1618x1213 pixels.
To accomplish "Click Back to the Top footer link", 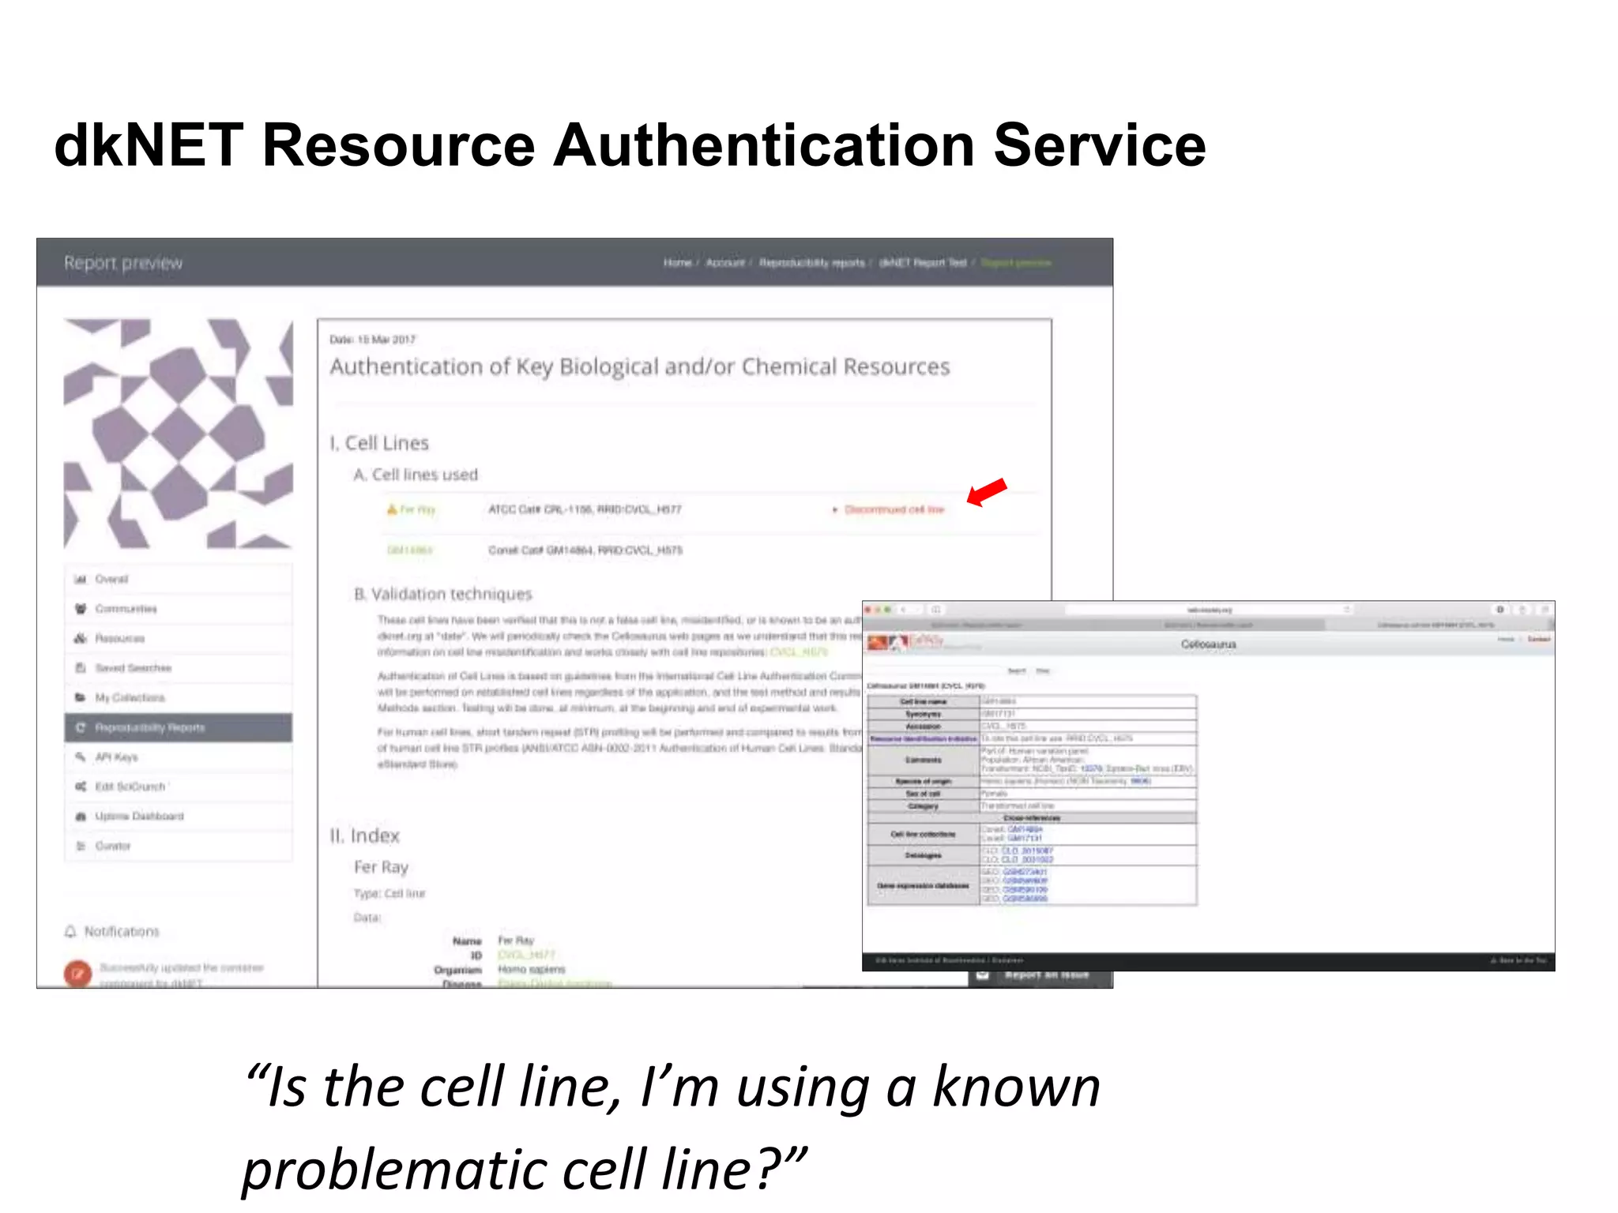I will click(x=1519, y=960).
